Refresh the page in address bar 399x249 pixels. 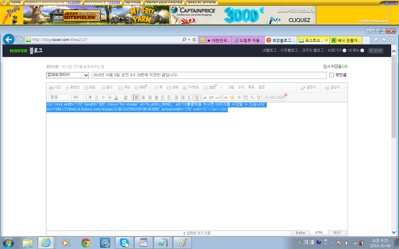point(194,40)
